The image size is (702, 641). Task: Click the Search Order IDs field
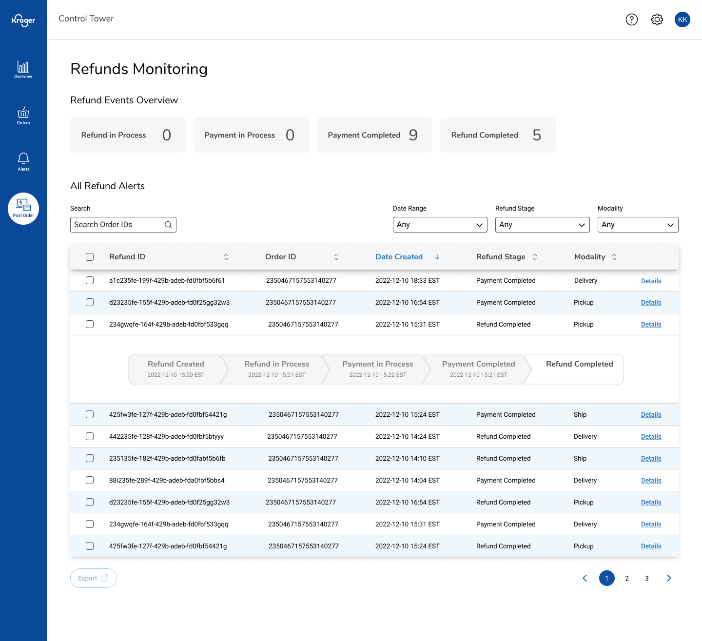(x=117, y=225)
